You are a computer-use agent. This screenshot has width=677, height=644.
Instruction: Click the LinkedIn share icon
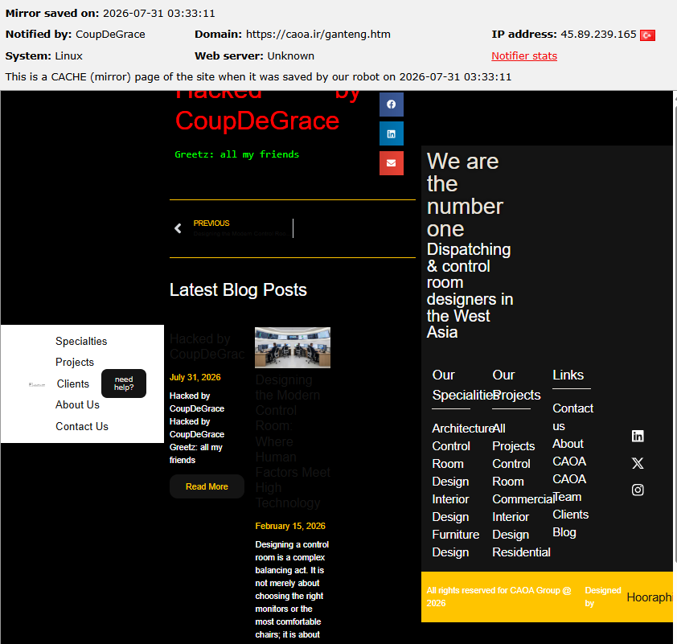(x=392, y=133)
